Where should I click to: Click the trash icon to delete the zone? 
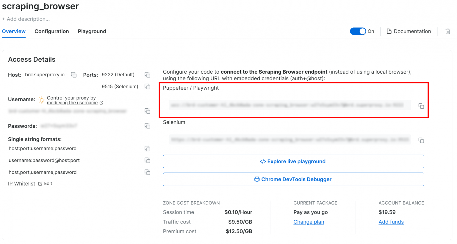[448, 31]
